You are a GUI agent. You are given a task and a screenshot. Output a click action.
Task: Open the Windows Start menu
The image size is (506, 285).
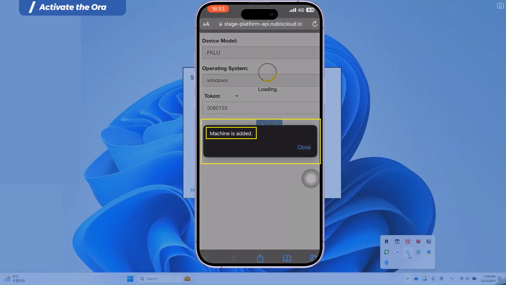[130, 279]
